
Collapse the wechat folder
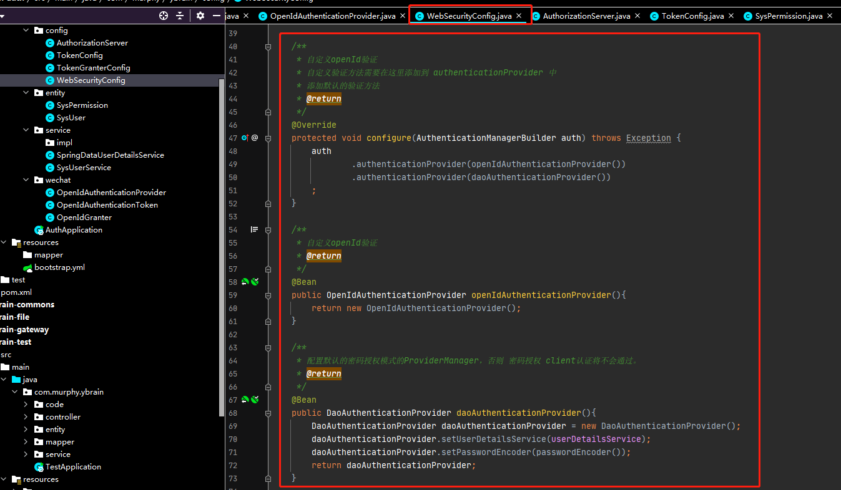[26, 180]
